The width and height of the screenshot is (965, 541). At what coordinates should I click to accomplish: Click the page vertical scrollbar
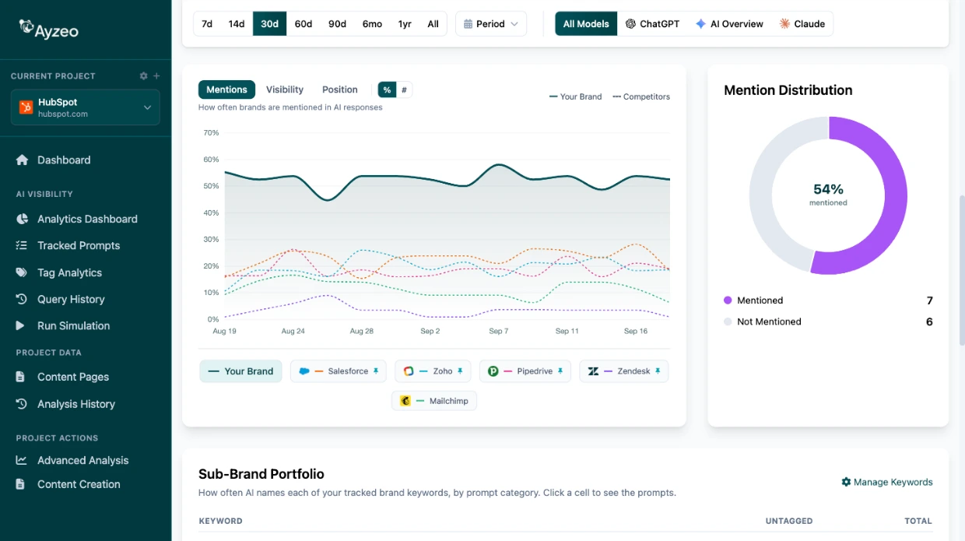961,270
